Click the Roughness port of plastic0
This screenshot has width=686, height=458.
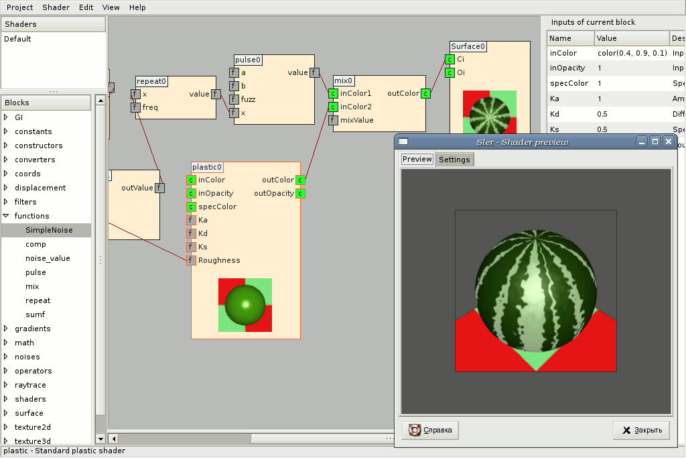tap(191, 260)
